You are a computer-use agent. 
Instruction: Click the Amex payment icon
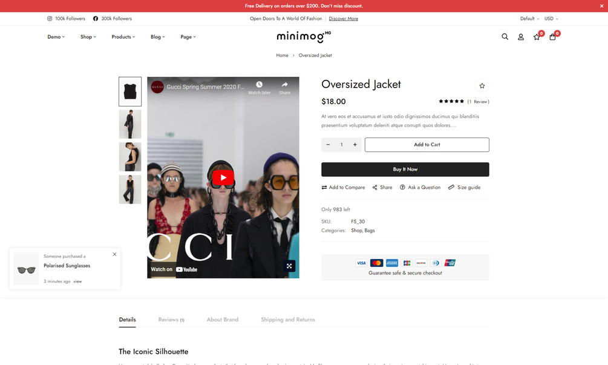point(391,263)
